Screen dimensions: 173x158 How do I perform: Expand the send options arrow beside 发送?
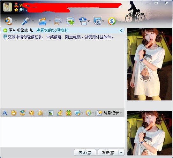click(x=121, y=153)
